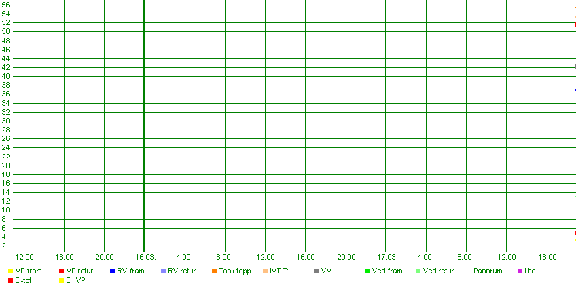Viewport: 576px width, 289px height.
Task: Select the 'Pannrum' legend label
Action: pyautogui.click(x=488, y=271)
